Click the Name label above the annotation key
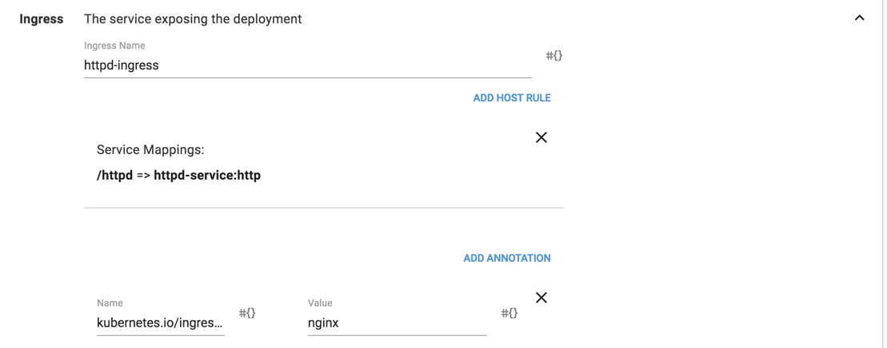The width and height of the screenshot is (887, 348). 110,303
